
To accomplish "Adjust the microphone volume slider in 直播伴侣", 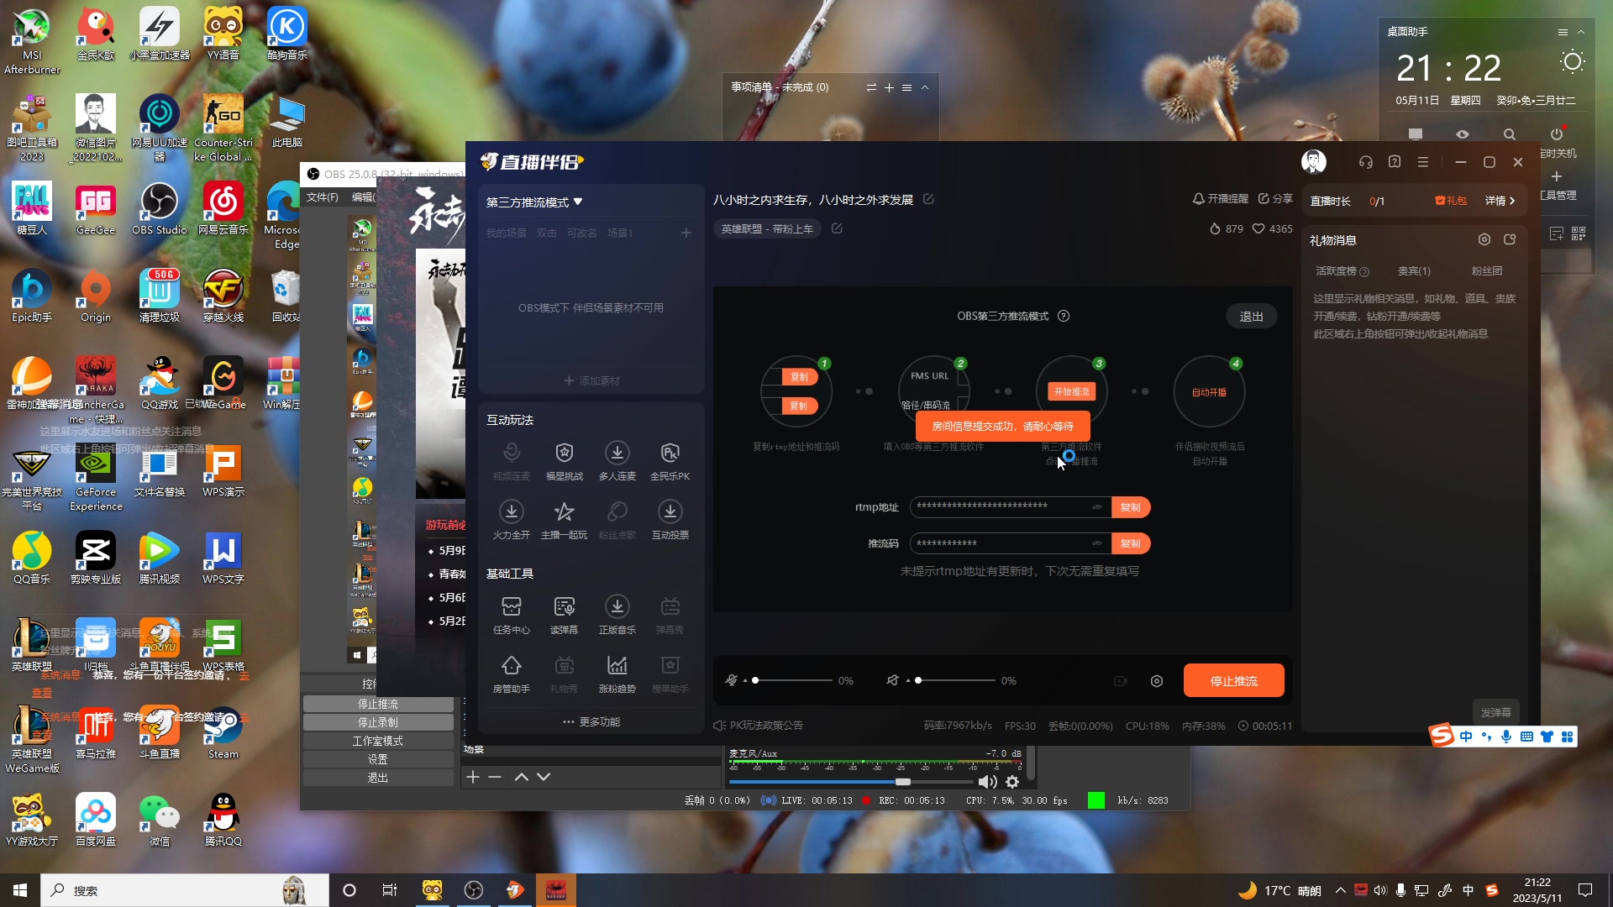I will tap(793, 680).
